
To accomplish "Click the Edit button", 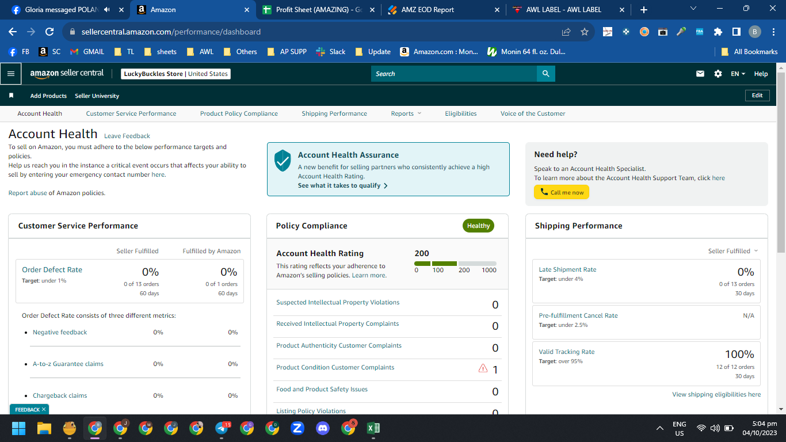I will click(x=757, y=96).
